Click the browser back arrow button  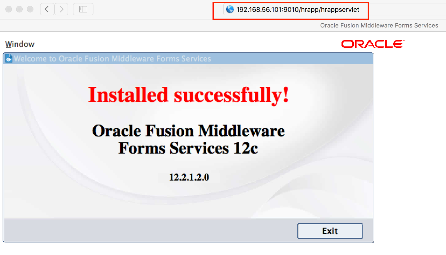tap(47, 9)
